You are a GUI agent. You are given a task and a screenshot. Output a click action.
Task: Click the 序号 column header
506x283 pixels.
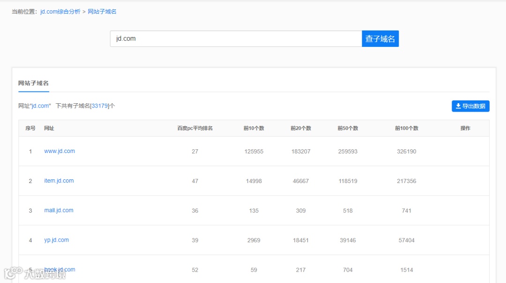click(x=30, y=129)
